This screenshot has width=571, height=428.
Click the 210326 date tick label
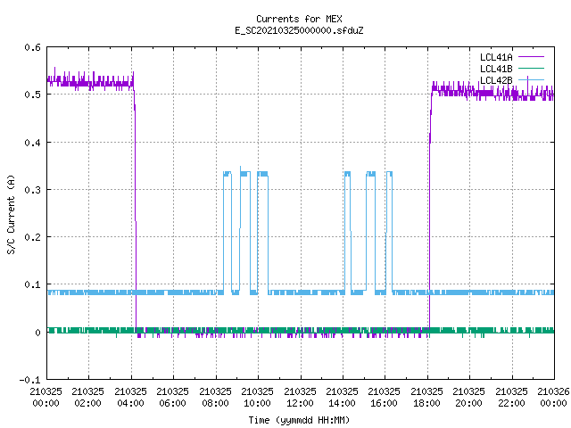click(553, 391)
